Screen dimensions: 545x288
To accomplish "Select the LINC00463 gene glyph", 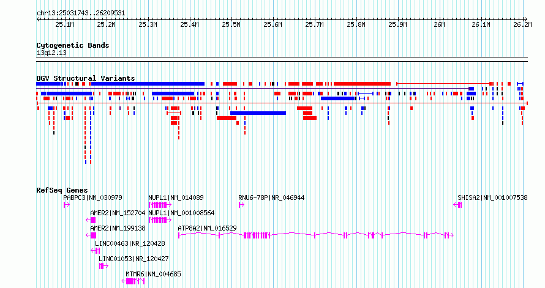I will pyautogui.click(x=96, y=251).
